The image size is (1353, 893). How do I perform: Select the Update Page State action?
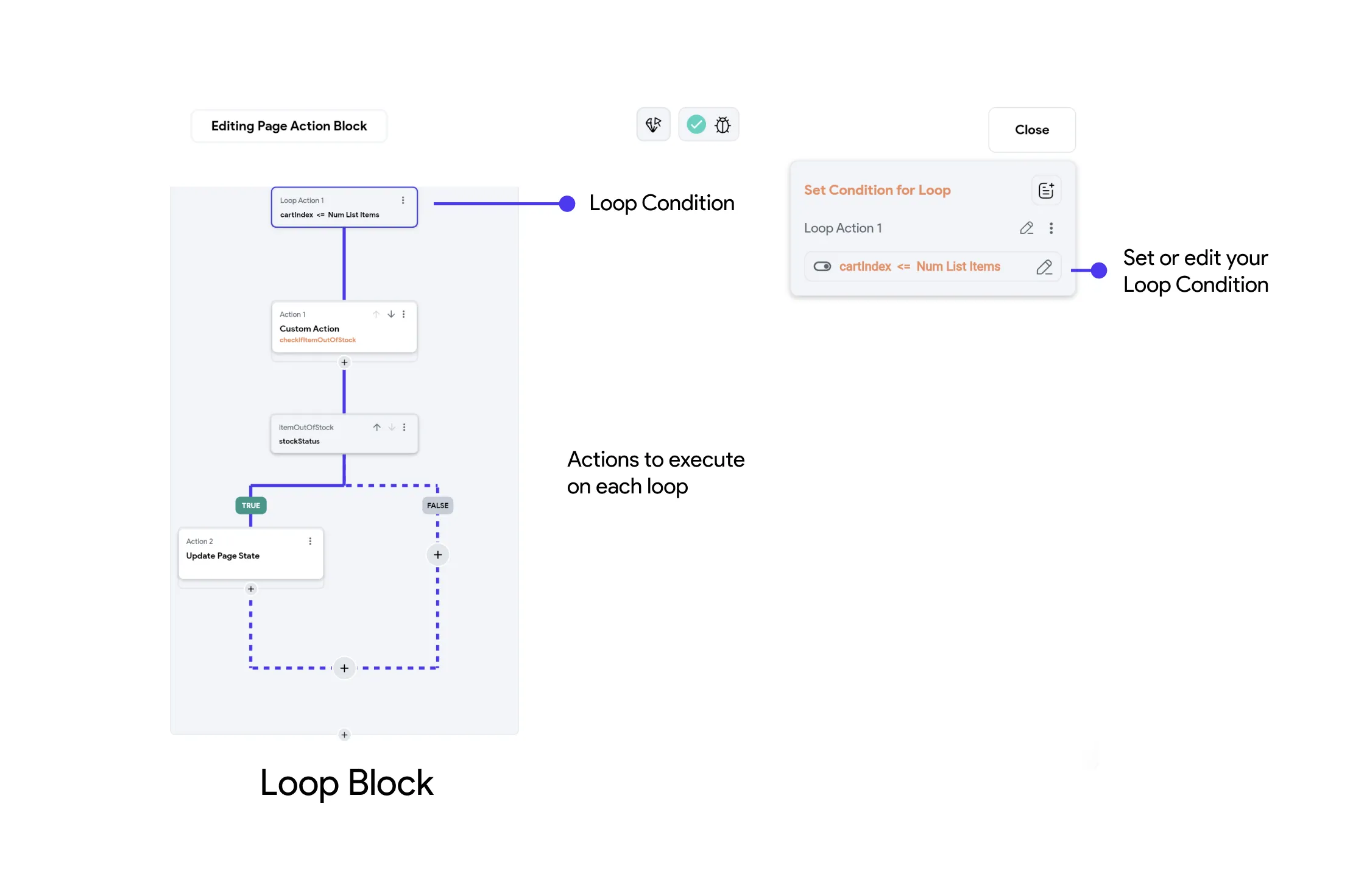(250, 554)
